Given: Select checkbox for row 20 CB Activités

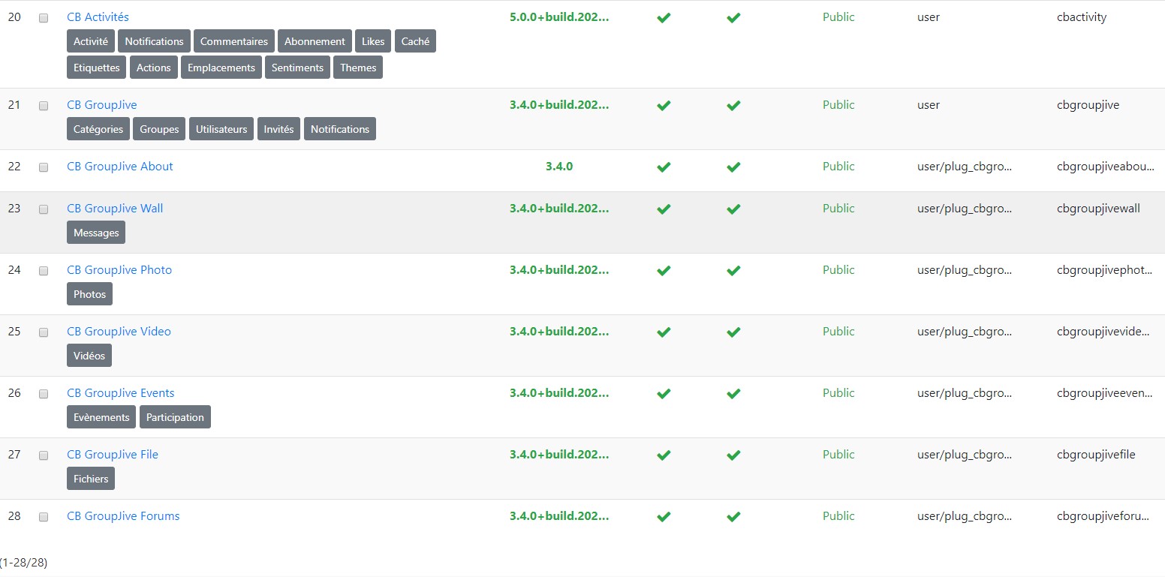Looking at the screenshot, I should pos(44,18).
